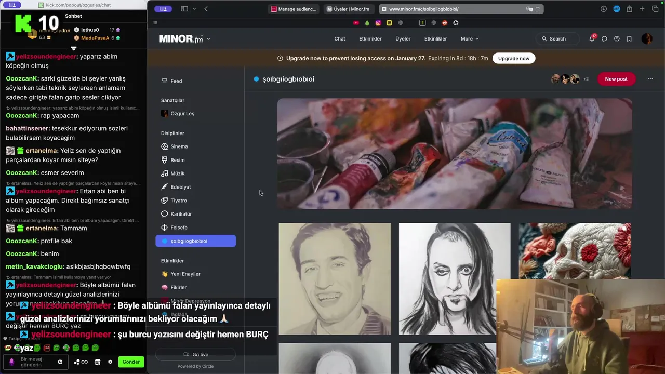Open the embroidered skull image thumbnail
The height and width of the screenshot is (374, 665).
coord(575,251)
